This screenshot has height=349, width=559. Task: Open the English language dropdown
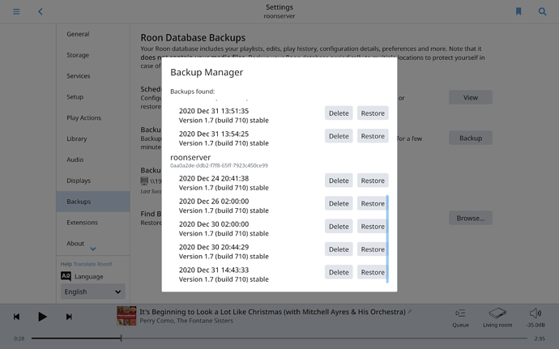[x=92, y=292]
